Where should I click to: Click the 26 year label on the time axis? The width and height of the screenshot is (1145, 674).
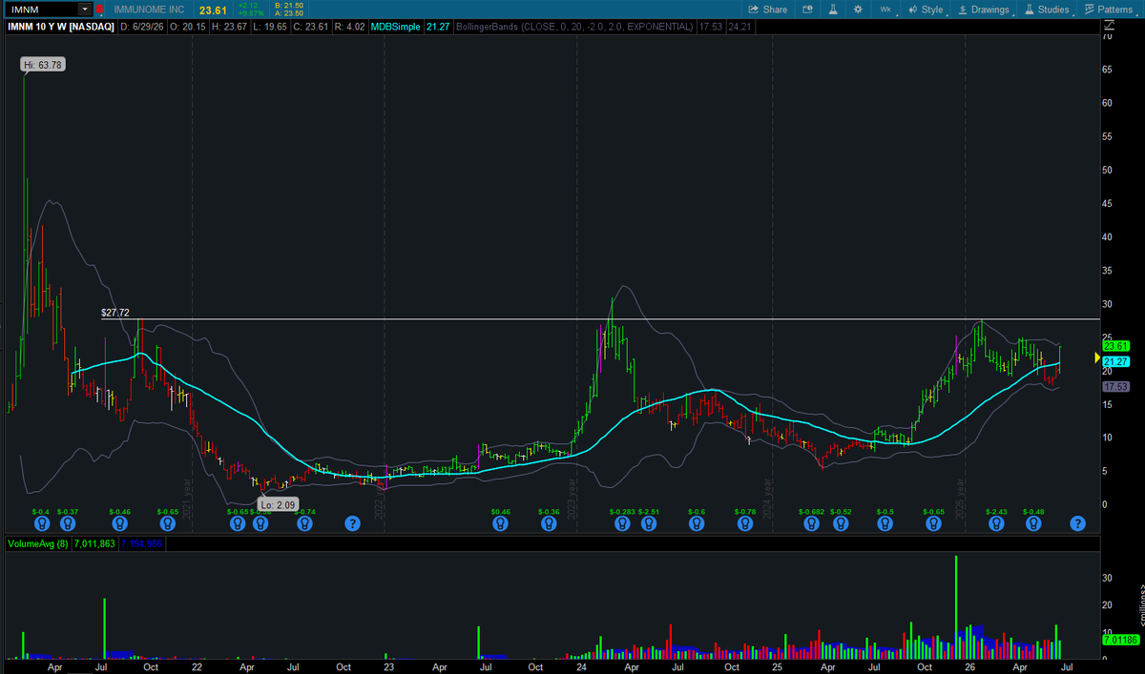969,668
